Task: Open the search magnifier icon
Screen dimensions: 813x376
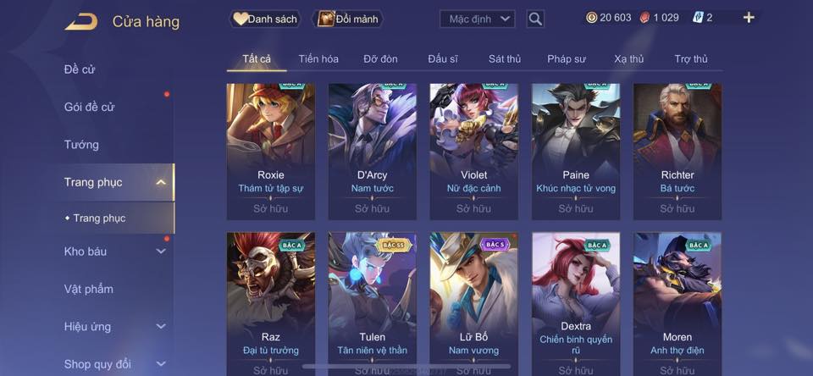Action: click(535, 19)
